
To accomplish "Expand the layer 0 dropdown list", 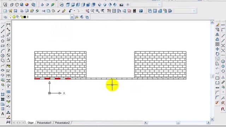I will (72, 17).
